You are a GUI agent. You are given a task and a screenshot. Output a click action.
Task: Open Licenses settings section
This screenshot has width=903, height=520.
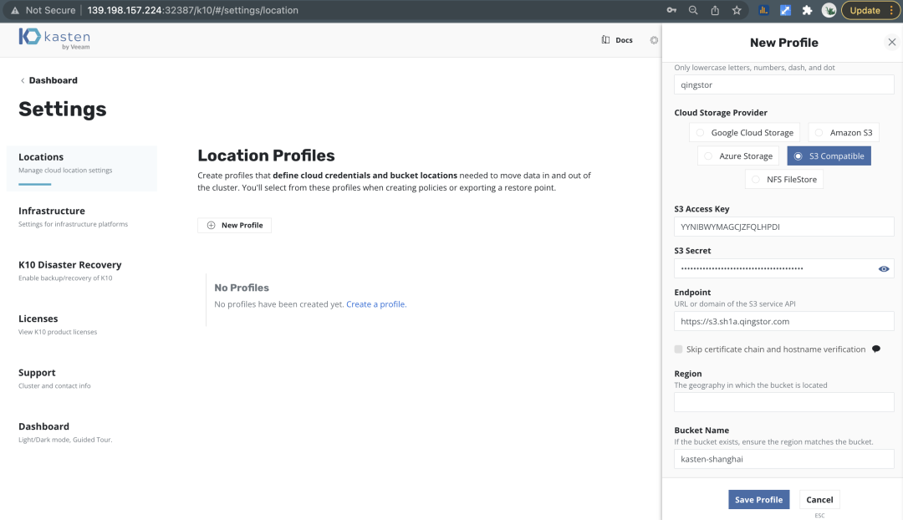[58, 324]
